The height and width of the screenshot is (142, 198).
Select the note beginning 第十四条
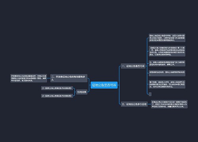pos(167,84)
